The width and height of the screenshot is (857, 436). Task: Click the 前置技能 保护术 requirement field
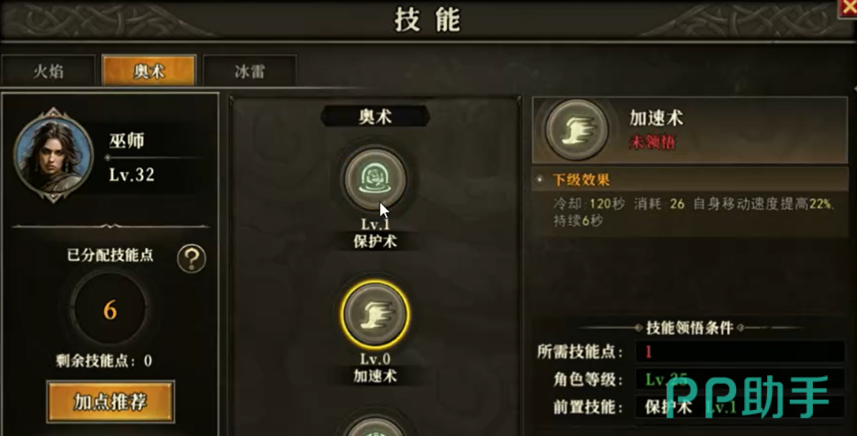740,407
